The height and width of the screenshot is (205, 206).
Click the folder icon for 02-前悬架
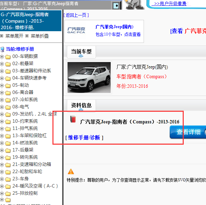click(8, 64)
